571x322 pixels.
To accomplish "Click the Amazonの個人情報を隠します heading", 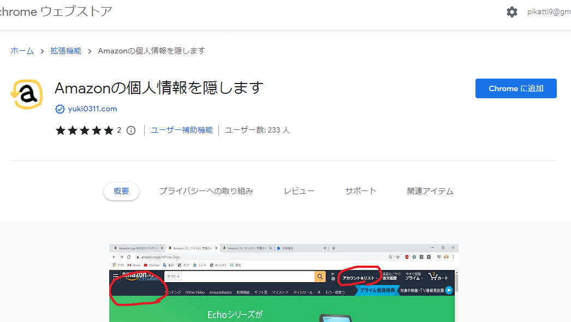I will [159, 88].
